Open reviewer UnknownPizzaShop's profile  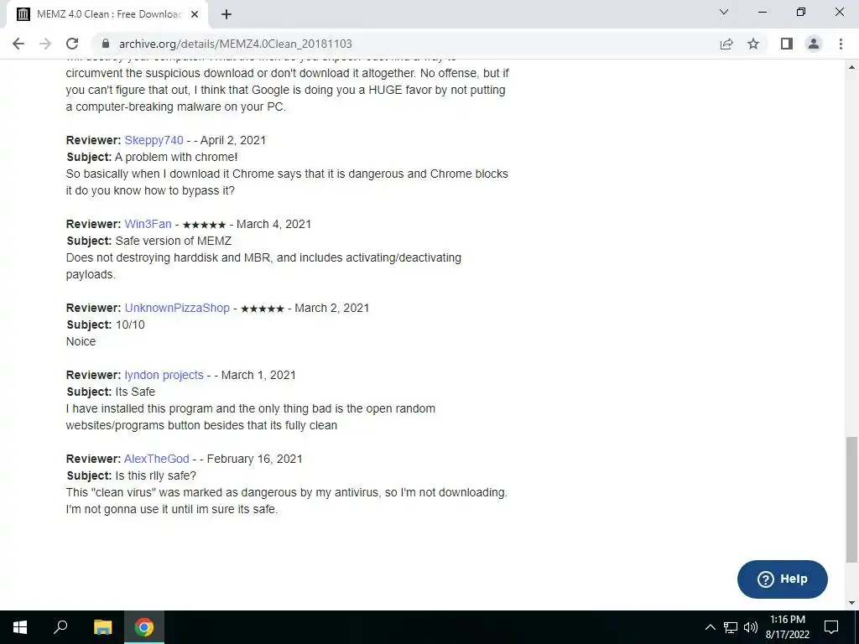click(x=177, y=308)
